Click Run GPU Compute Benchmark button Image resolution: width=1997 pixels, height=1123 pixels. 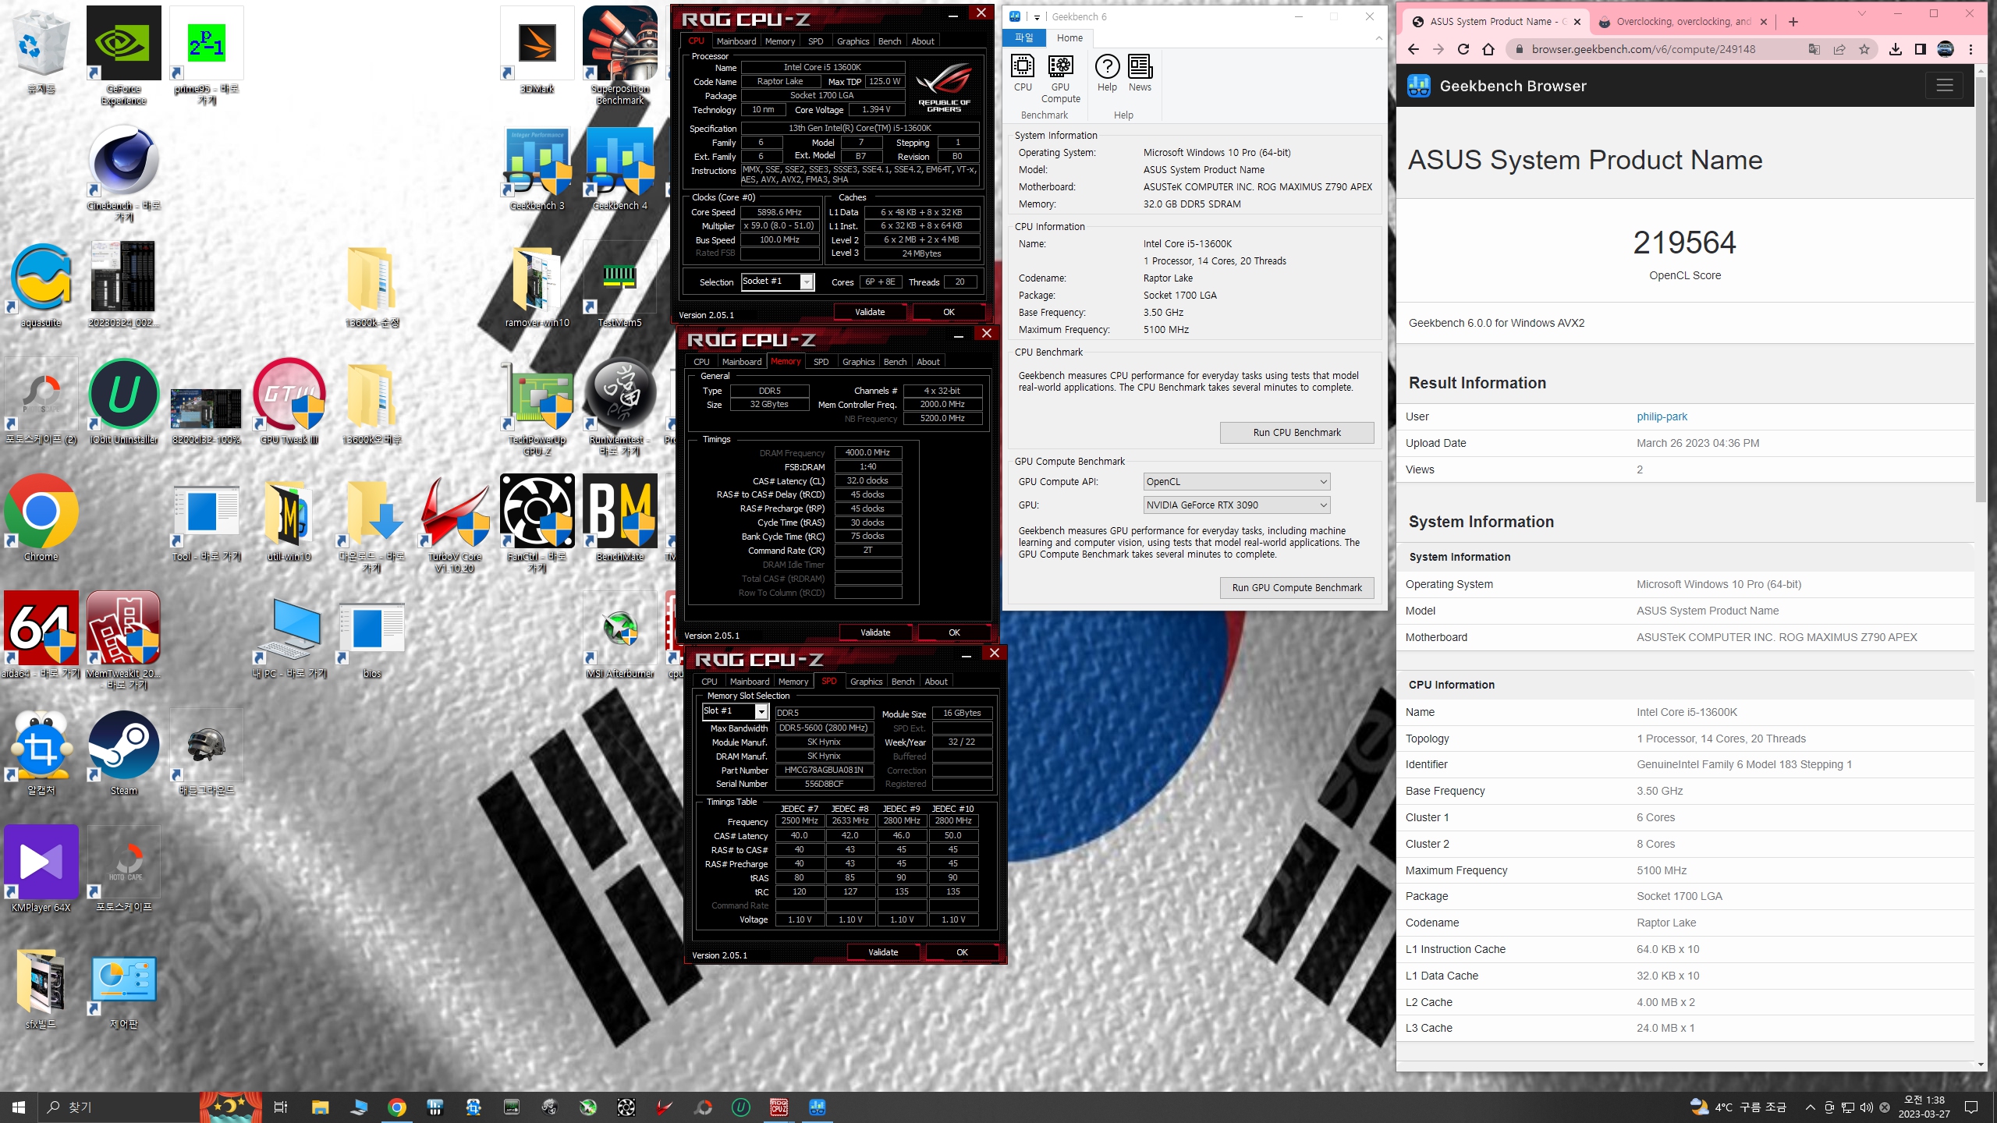[x=1296, y=588]
